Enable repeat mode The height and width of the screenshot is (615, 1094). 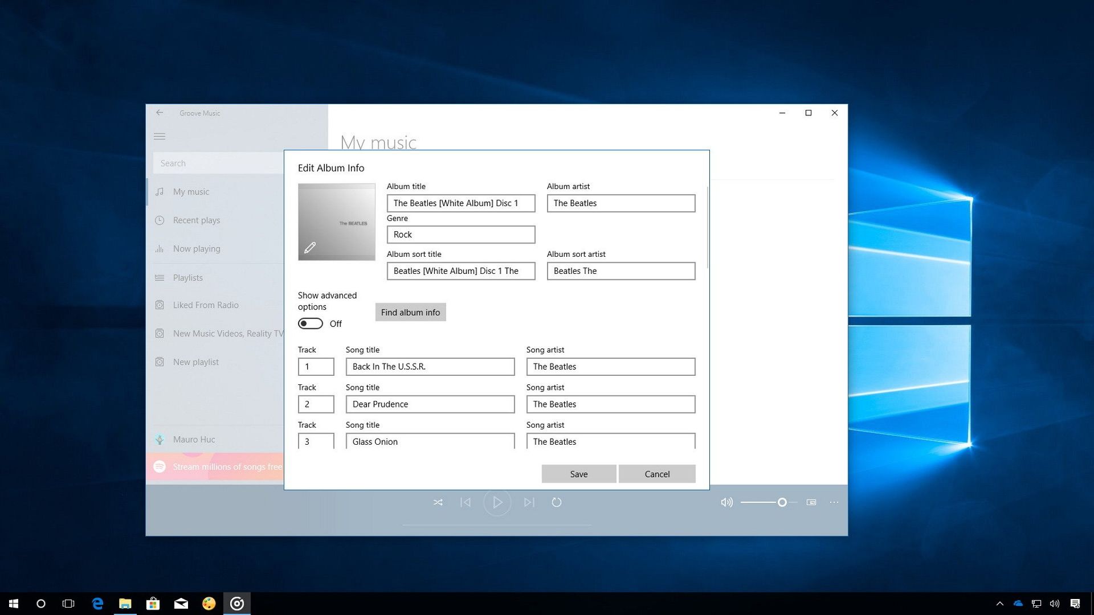click(x=557, y=502)
